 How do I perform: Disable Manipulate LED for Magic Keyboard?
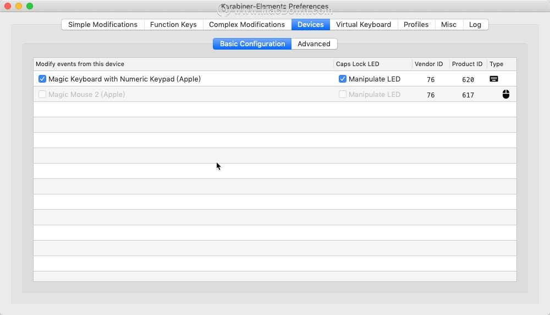[x=342, y=79]
